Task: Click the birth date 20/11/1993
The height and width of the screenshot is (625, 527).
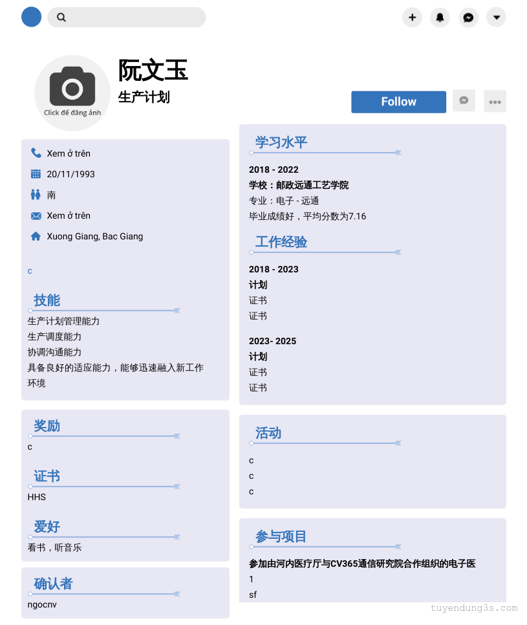Action: 71,174
